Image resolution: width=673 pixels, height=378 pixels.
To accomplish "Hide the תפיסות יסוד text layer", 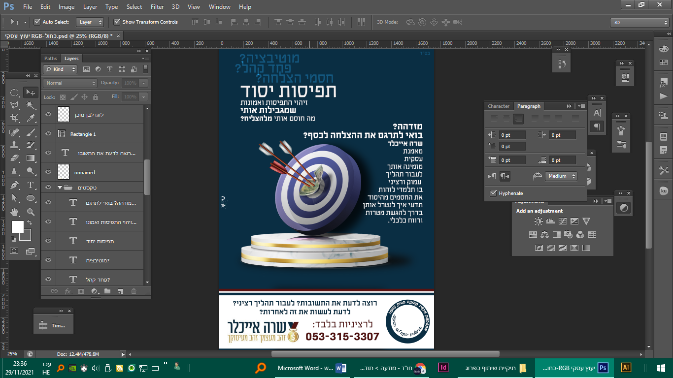I will (48, 241).
